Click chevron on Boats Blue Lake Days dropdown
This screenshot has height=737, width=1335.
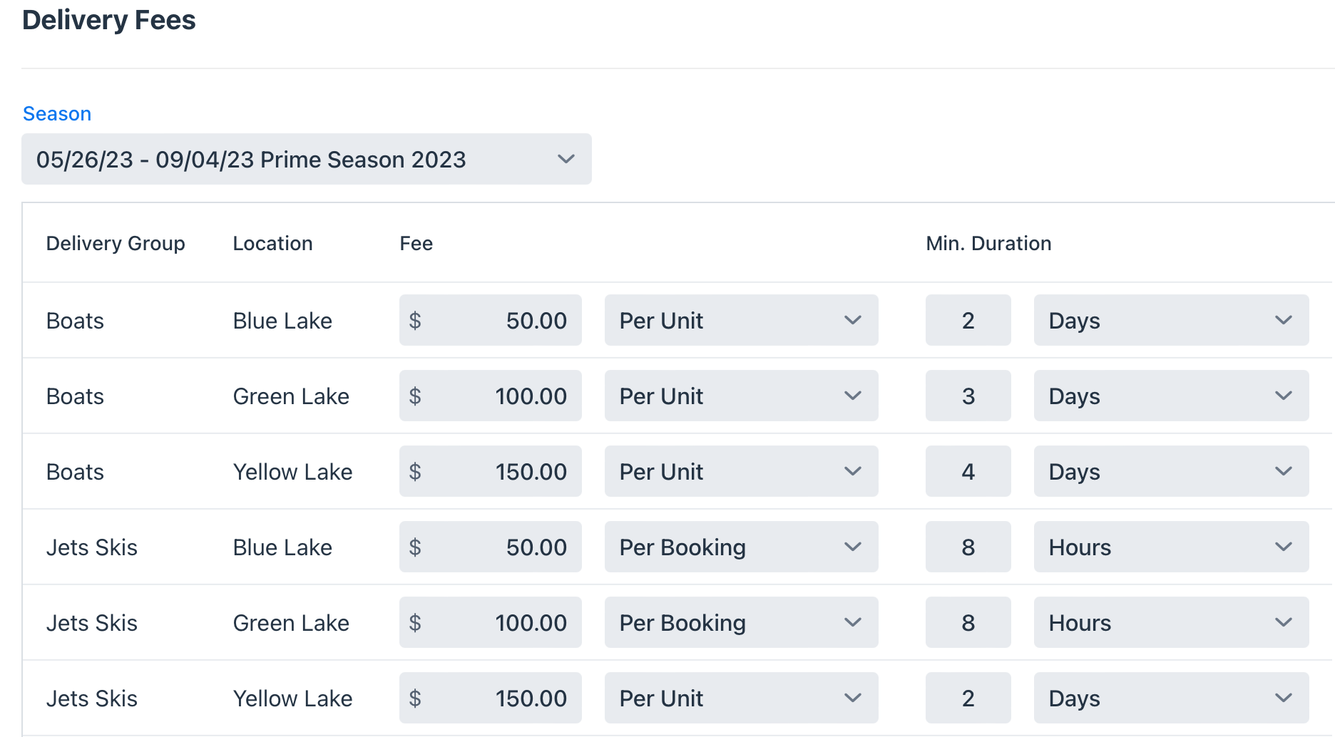1284,321
